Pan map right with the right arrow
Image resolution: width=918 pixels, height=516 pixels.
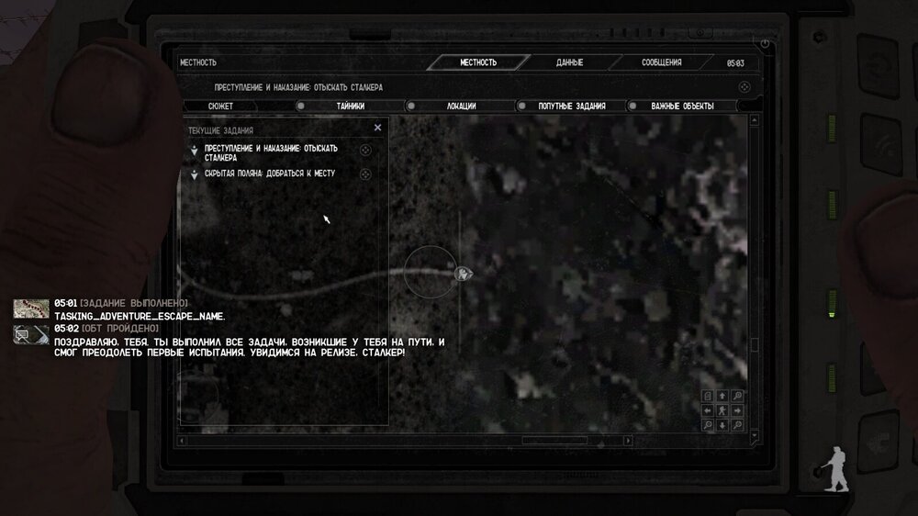tap(738, 410)
